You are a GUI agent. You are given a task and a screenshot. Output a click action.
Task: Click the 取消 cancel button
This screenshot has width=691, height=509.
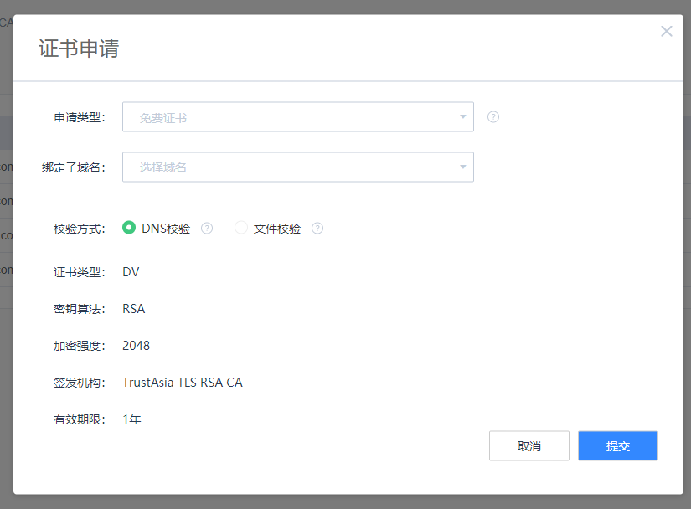[529, 445]
